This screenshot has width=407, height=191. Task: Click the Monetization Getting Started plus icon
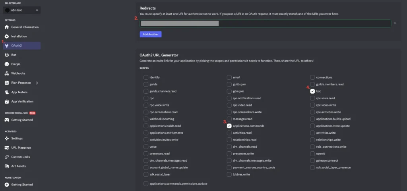(x=7, y=185)
